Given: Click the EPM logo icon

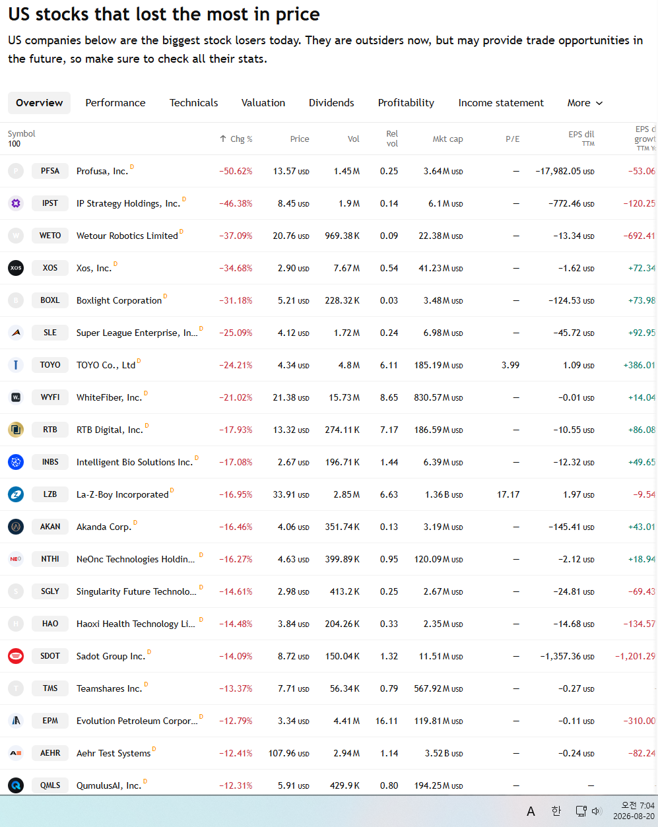Looking at the screenshot, I should [x=16, y=721].
